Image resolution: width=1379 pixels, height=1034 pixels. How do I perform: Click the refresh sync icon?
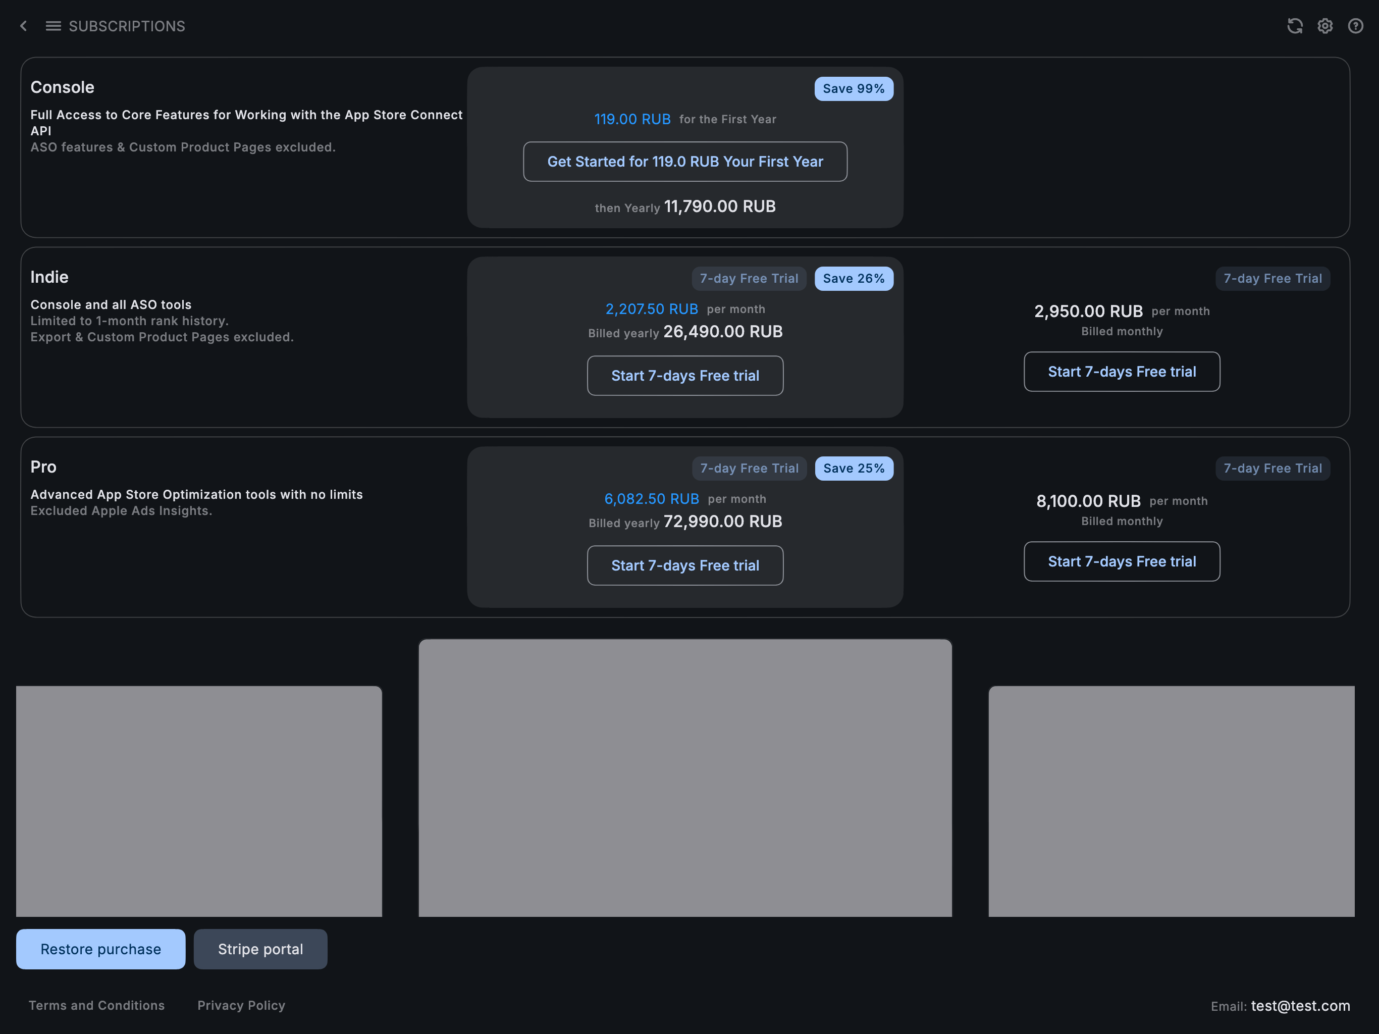1294,26
